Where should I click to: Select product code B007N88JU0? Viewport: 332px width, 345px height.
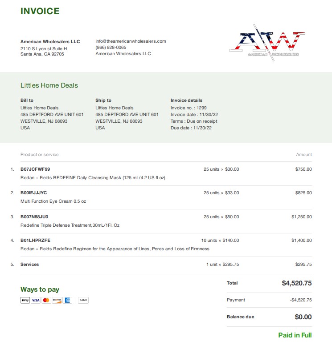[x=34, y=217]
